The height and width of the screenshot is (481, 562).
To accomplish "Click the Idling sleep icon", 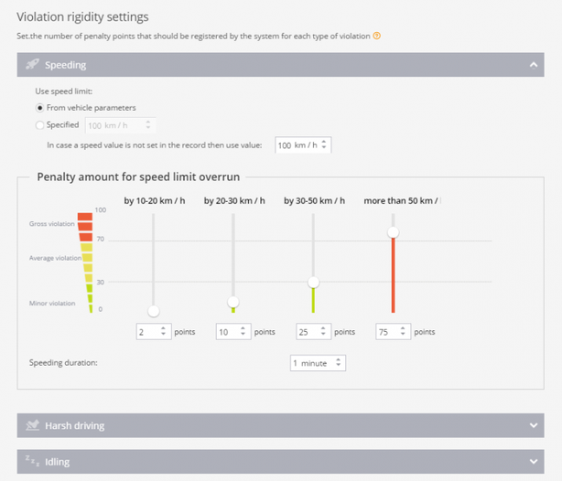I will click(32, 461).
